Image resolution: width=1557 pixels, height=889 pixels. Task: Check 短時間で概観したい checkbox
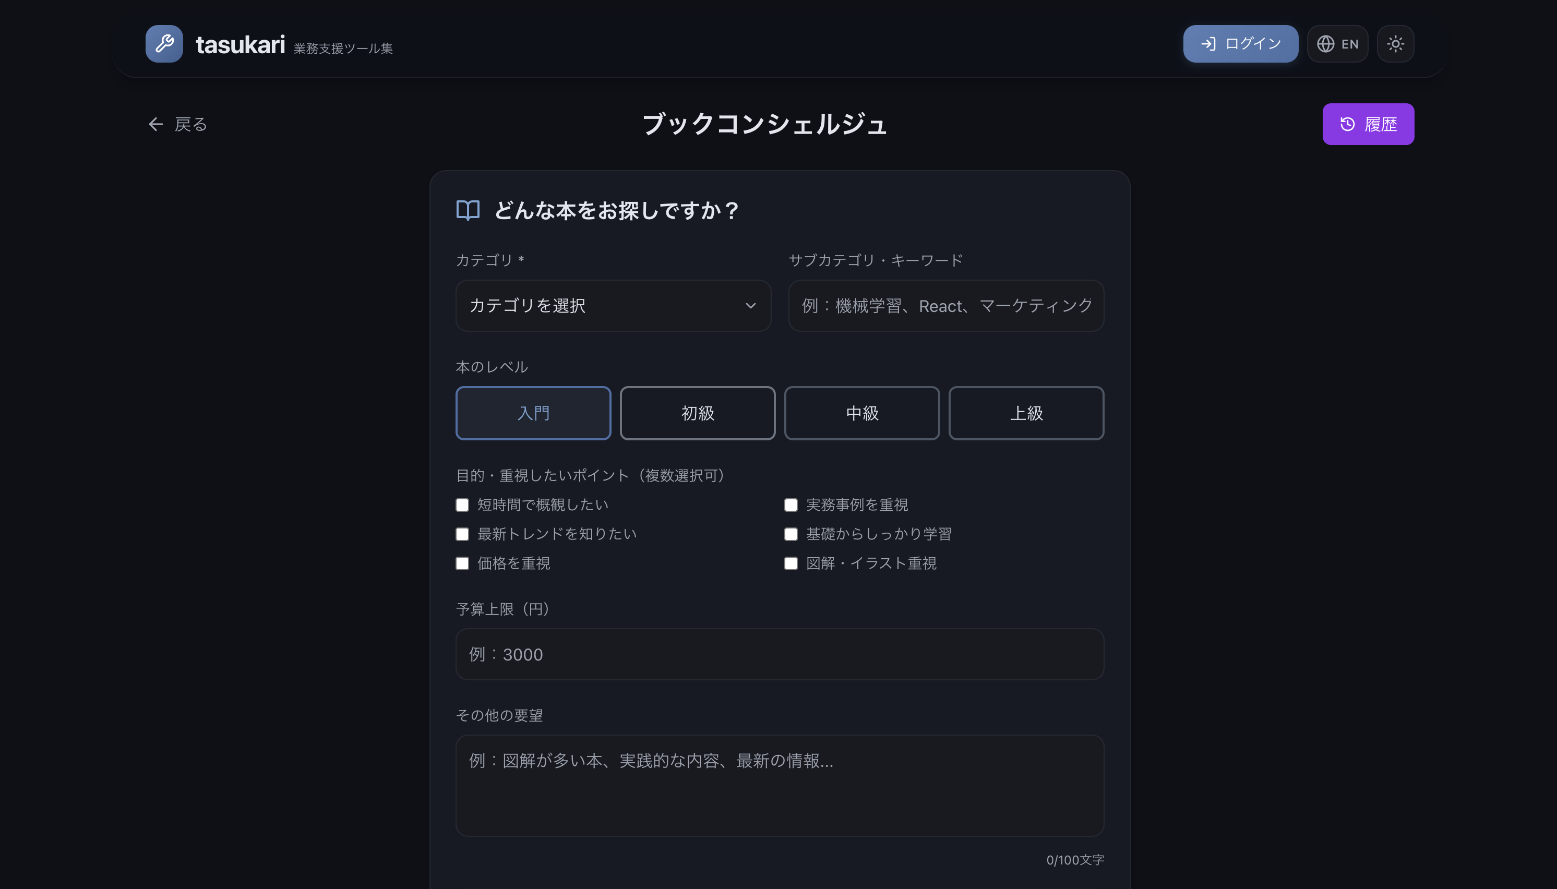[x=462, y=505]
